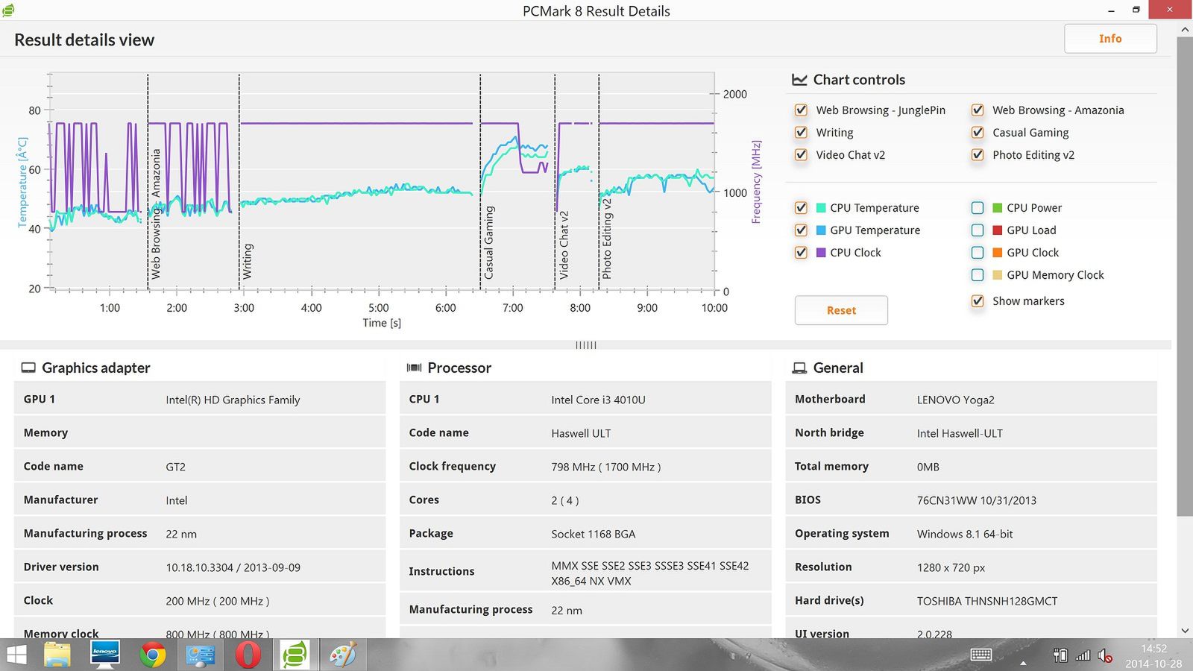Click the Intel(R) HD Graphics Family value

(233, 400)
